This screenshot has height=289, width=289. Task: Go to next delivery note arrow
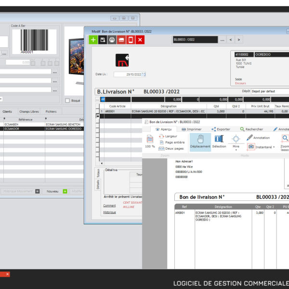click(239, 39)
